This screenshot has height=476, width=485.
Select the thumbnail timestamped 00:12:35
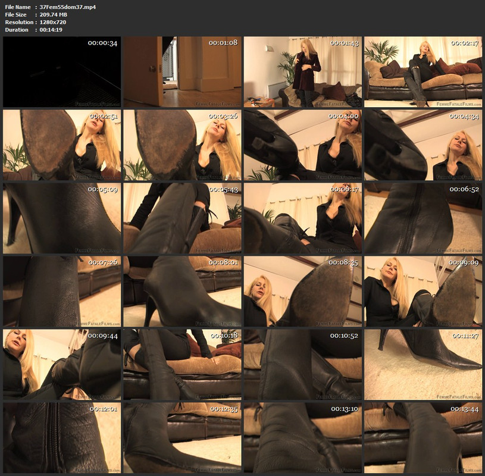[x=182, y=438]
